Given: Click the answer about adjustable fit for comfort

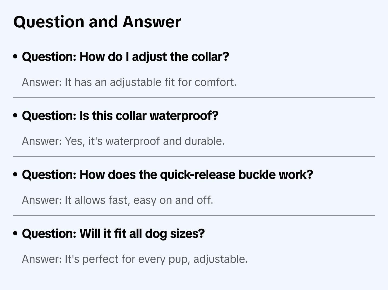Looking at the screenshot, I should (129, 82).
